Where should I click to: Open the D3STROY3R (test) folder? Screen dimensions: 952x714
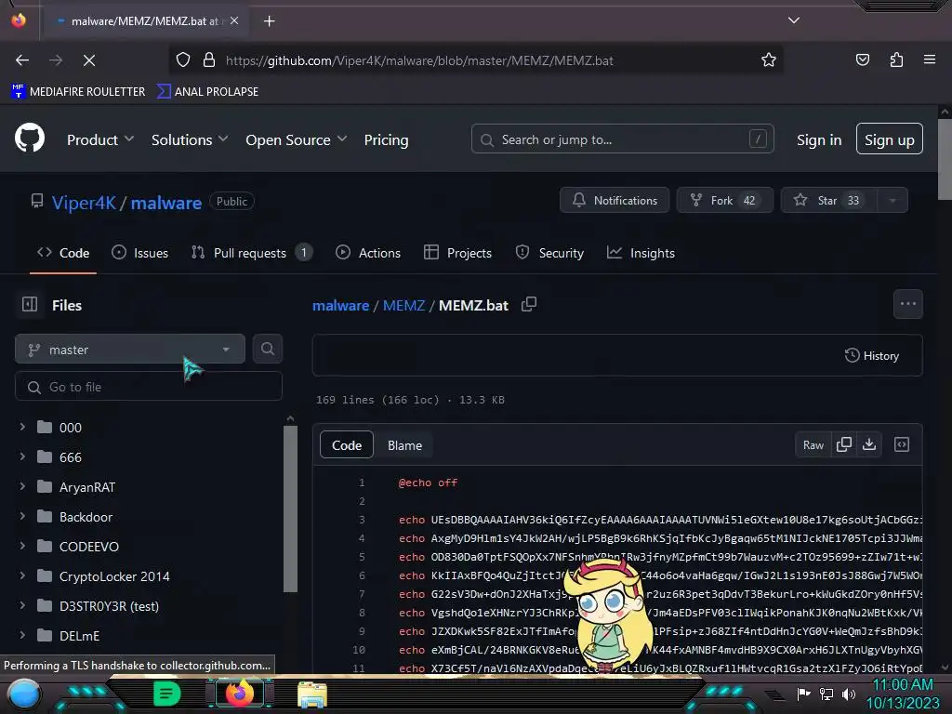tap(109, 605)
